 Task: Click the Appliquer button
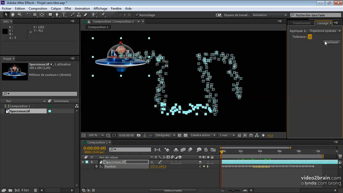[332, 42]
